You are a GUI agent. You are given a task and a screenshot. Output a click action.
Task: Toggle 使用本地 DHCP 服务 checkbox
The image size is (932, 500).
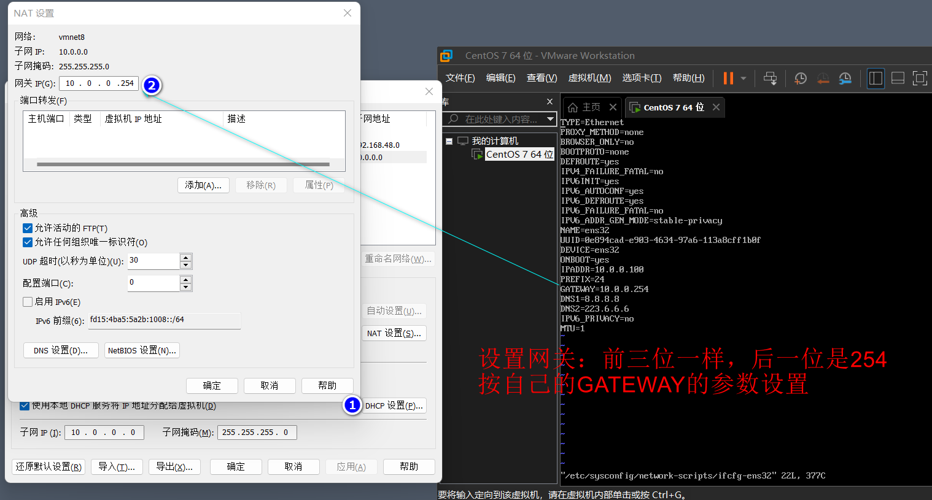click(25, 406)
